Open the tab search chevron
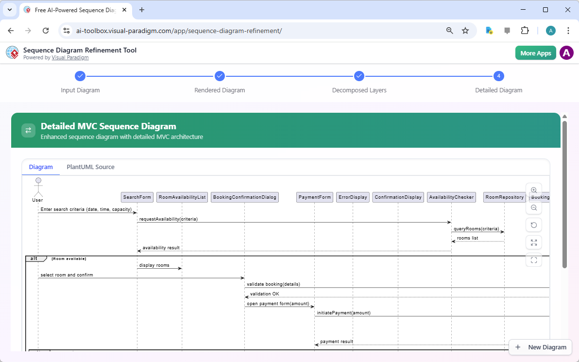The height and width of the screenshot is (362, 579). [9, 10]
